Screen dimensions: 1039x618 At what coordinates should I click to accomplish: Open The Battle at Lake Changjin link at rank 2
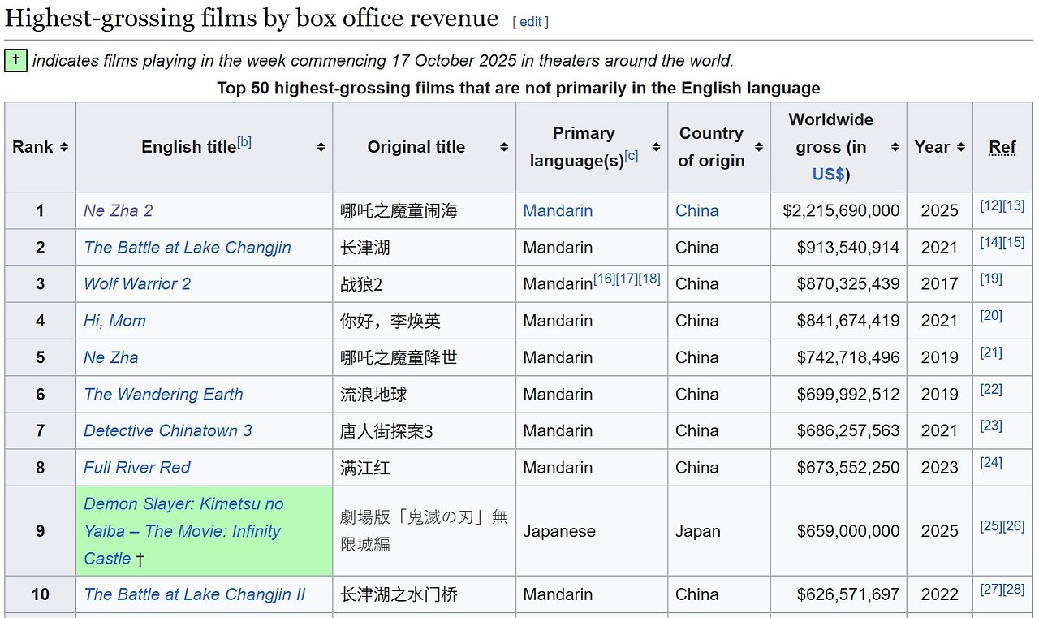187,248
